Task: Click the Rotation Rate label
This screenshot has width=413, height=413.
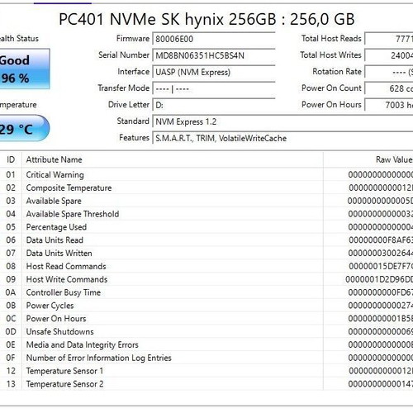Action: (x=337, y=72)
